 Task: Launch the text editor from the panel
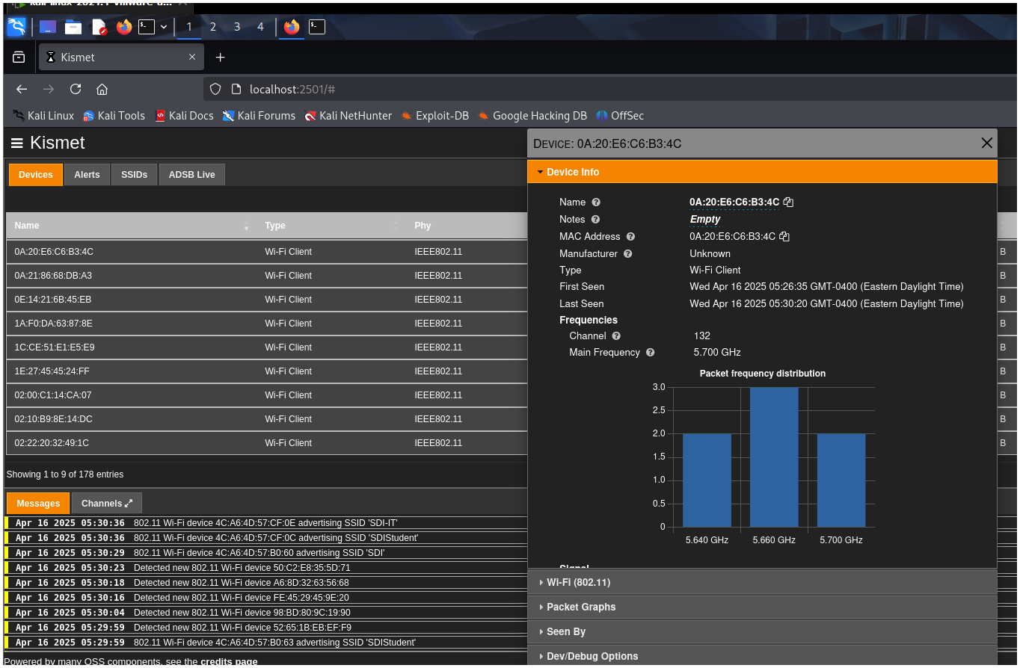99,28
